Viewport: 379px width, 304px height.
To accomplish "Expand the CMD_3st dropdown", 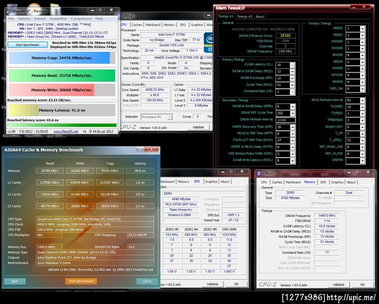I will coord(362,89).
